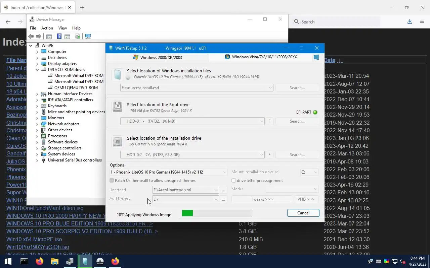
Task: Select the Windows Vista/7/8/10/11 tab
Action: pos(261,57)
